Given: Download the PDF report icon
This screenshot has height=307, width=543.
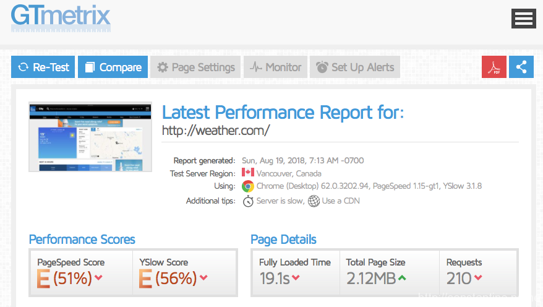Looking at the screenshot, I should (494, 67).
